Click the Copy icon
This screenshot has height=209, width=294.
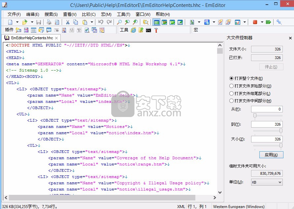coord(76,22)
